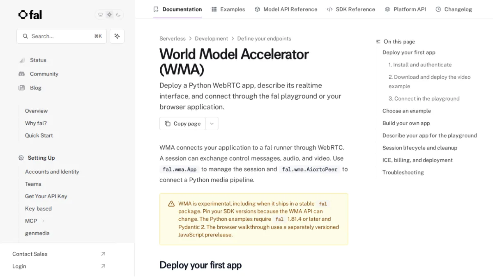Click the fal.wma.AiortcPeer inline code
Image resolution: width=493 pixels, height=277 pixels.
click(310, 169)
